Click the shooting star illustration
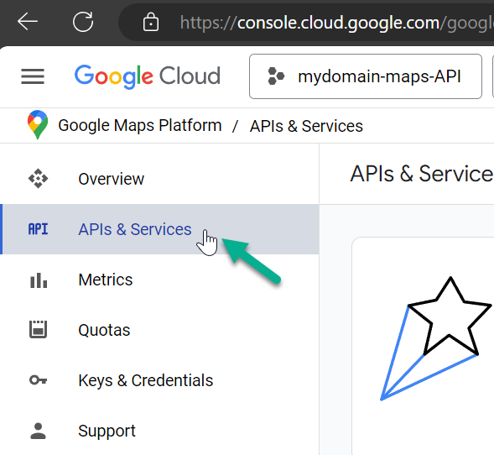The image size is (494, 455). [436, 339]
